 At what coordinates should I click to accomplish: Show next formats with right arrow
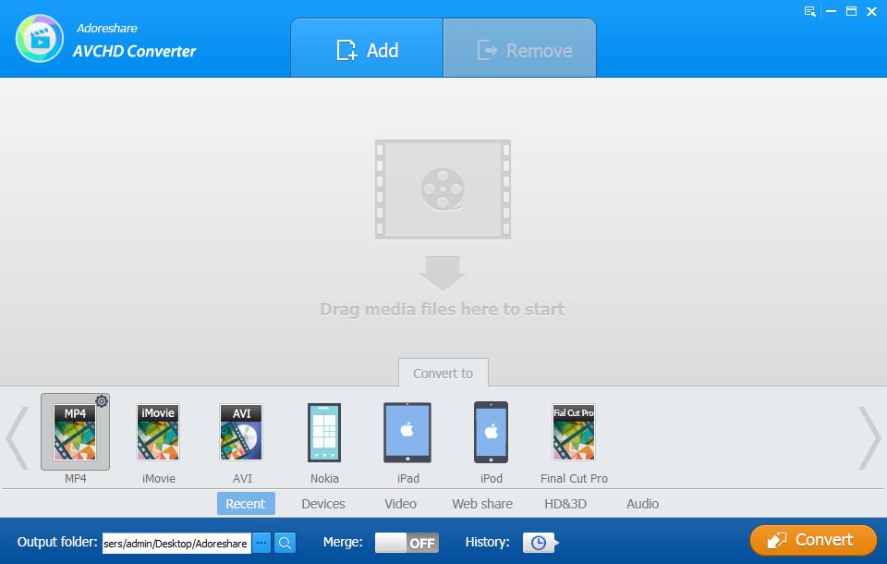tap(869, 437)
